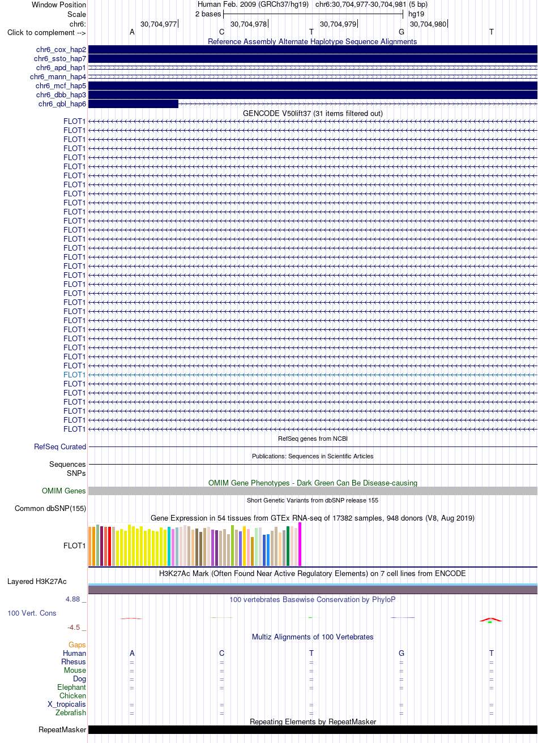The height and width of the screenshot is (743, 538).
Task: Select the Gaps row label
Action: pos(78,645)
